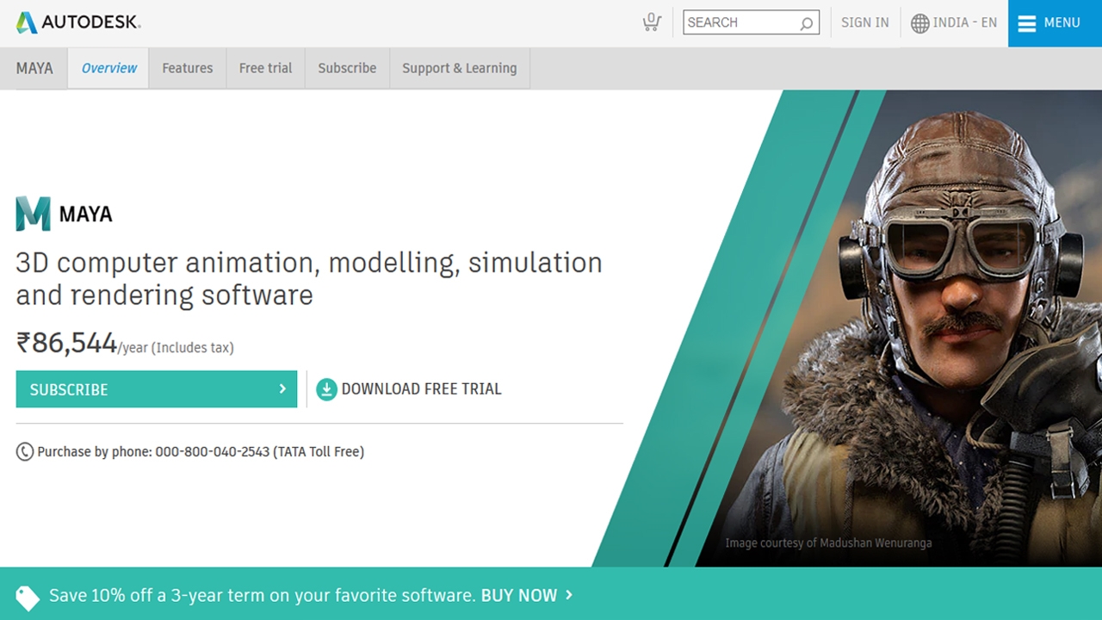Click 'Image courtesy of Madushan Wenuranga' text
Image resolution: width=1102 pixels, height=620 pixels.
pos(828,542)
